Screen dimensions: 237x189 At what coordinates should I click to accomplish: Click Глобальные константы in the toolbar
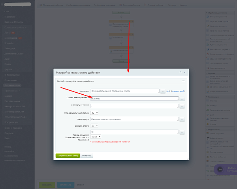pyautogui.click(x=105, y=5)
